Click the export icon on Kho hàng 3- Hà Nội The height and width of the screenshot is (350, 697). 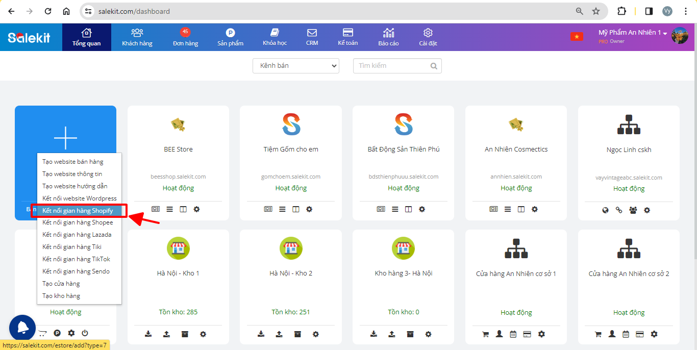point(391,334)
